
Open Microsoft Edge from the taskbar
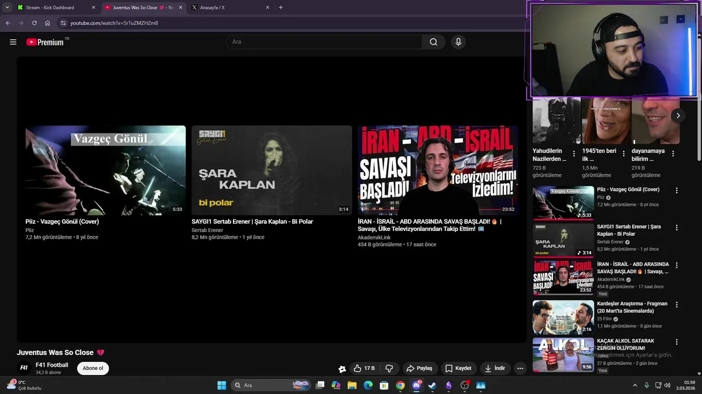(368, 385)
